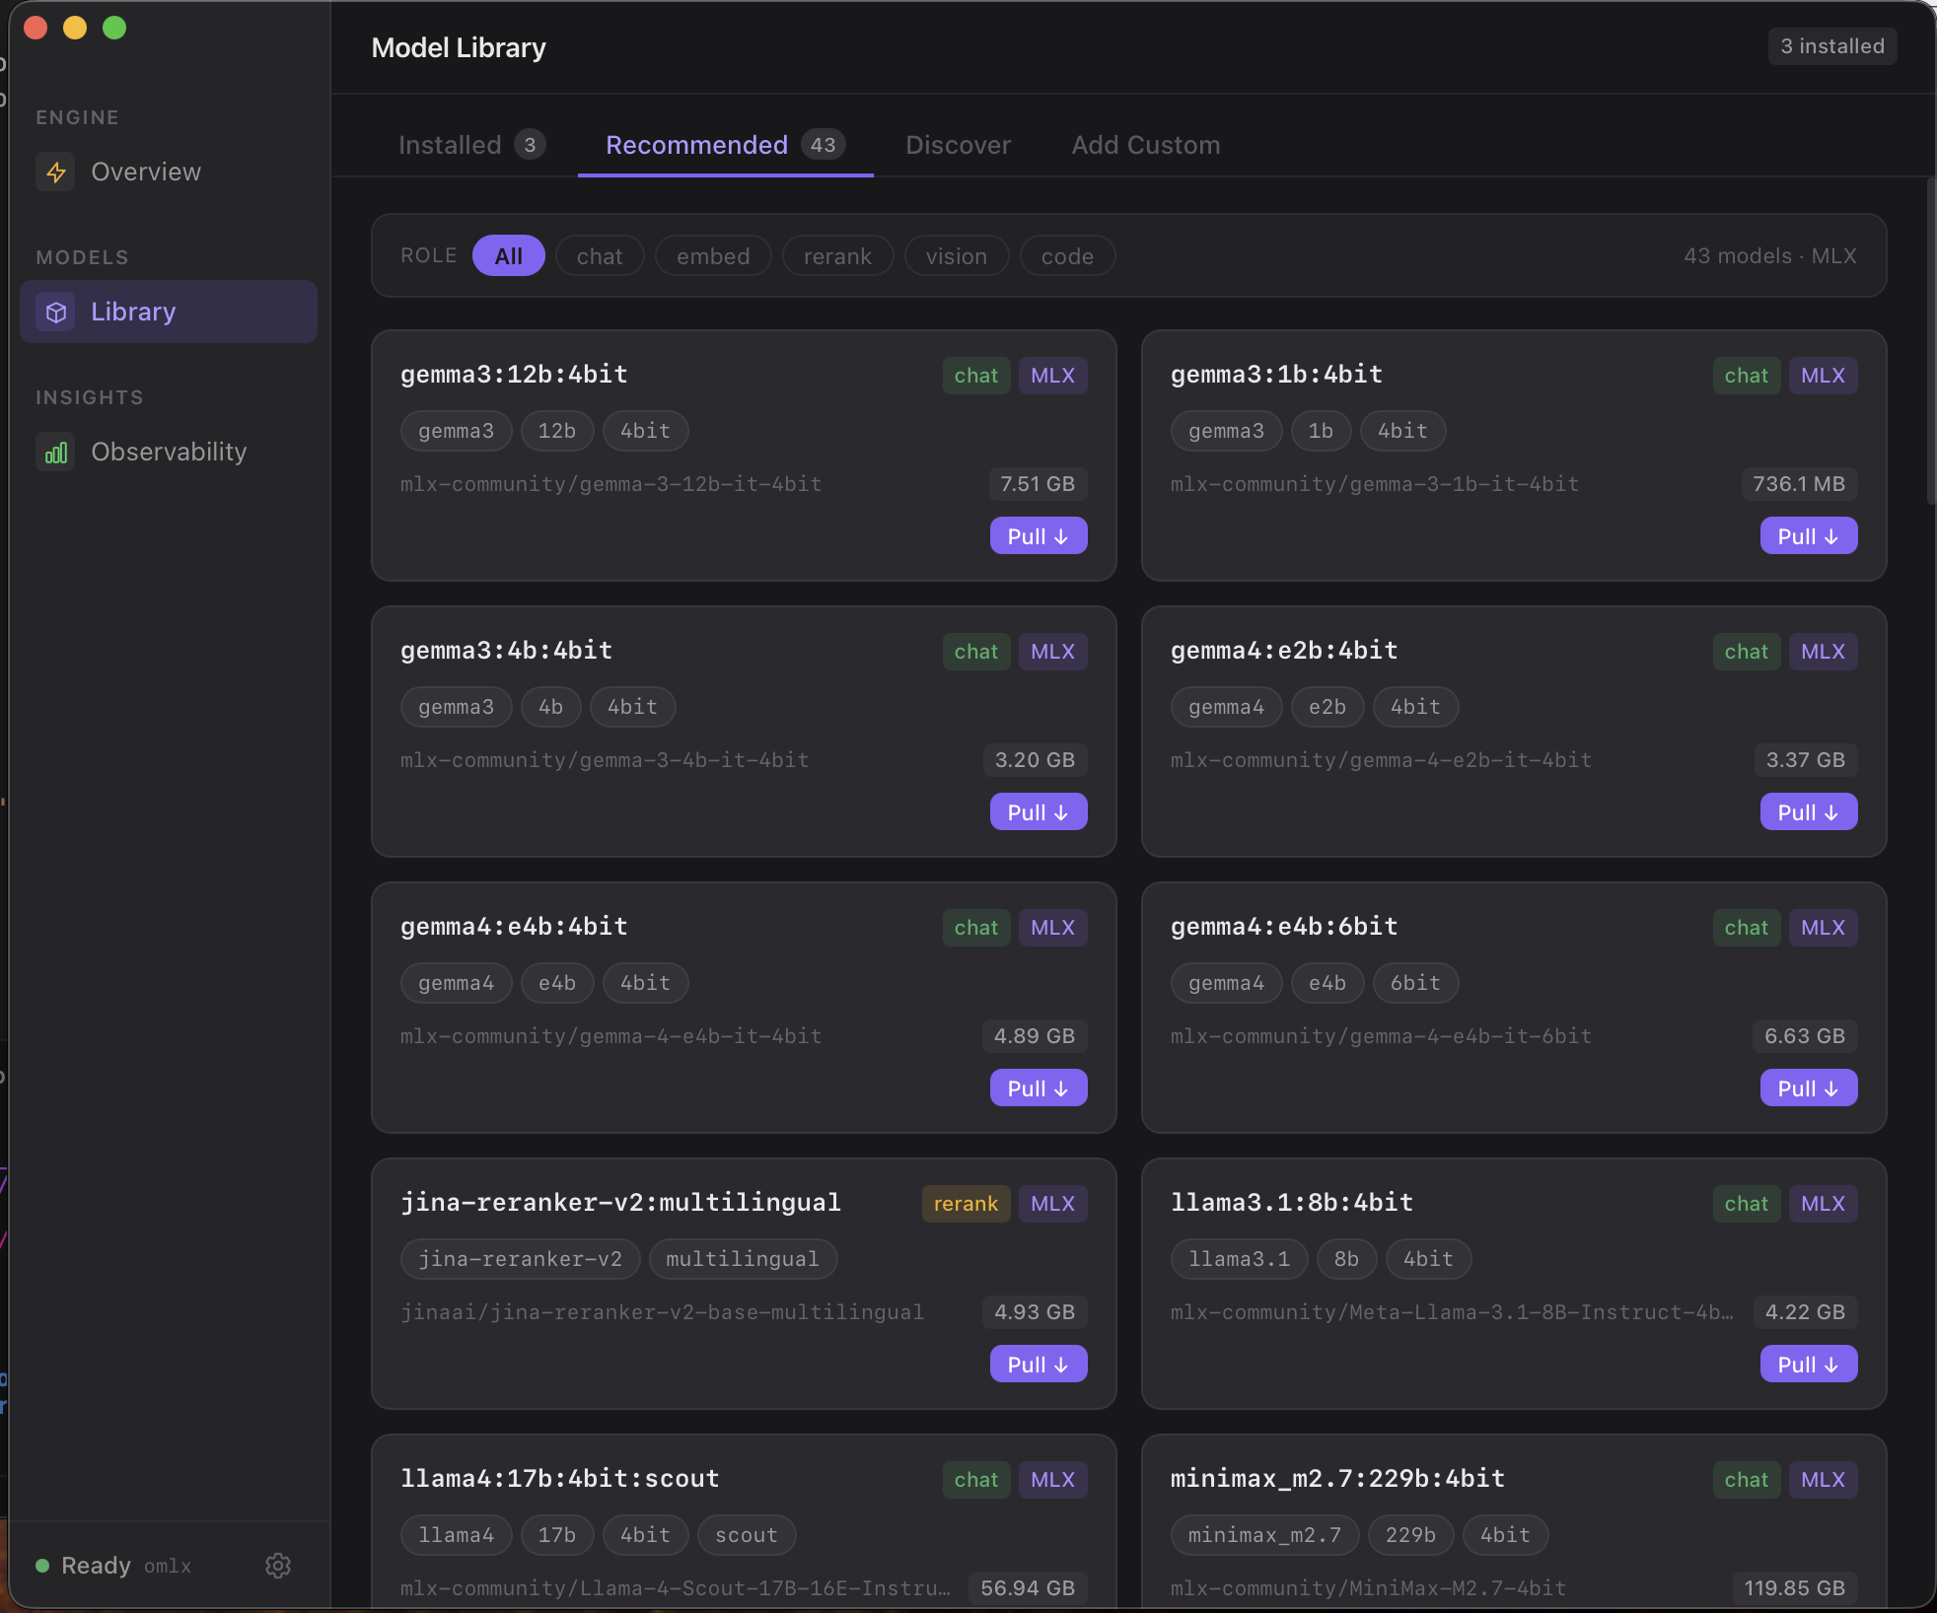This screenshot has width=1937, height=1613.
Task: Pull the gemma3:1b:4bit model
Action: (x=1809, y=536)
